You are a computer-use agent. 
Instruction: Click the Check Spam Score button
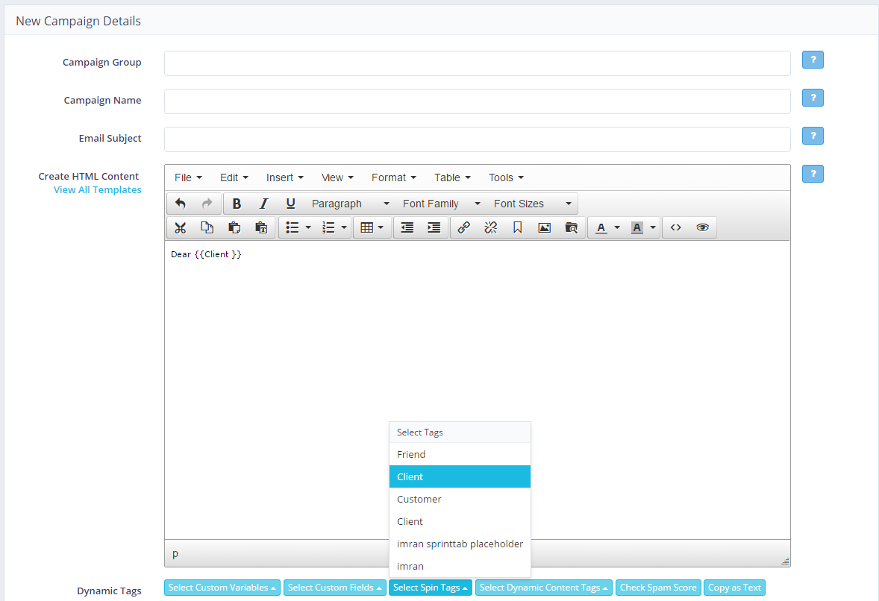tap(658, 588)
